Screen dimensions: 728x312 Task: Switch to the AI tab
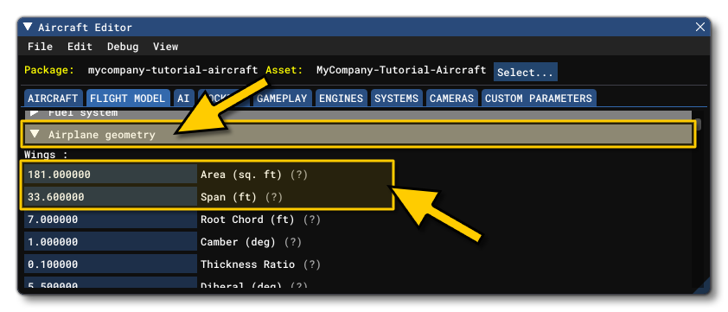[x=183, y=99]
